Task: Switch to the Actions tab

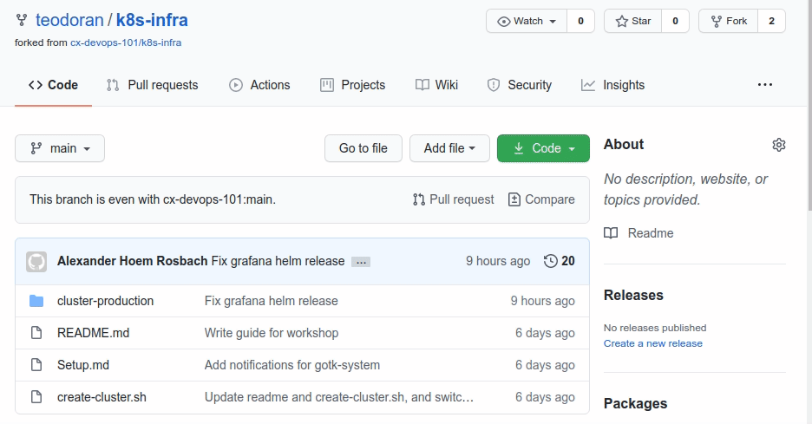Action: [x=259, y=85]
